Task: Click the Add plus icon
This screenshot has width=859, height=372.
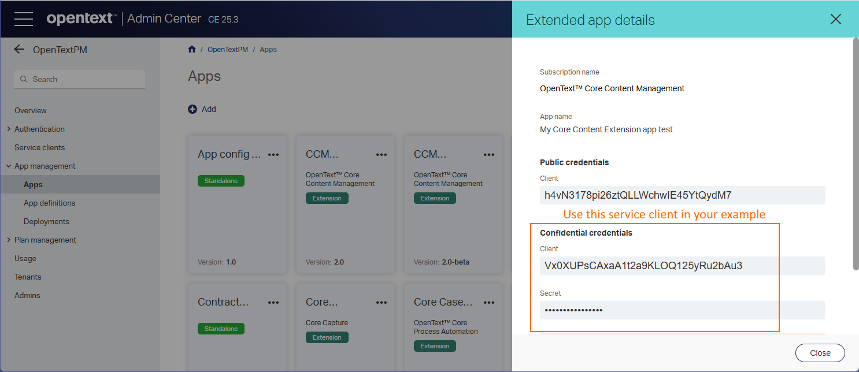Action: tap(192, 109)
